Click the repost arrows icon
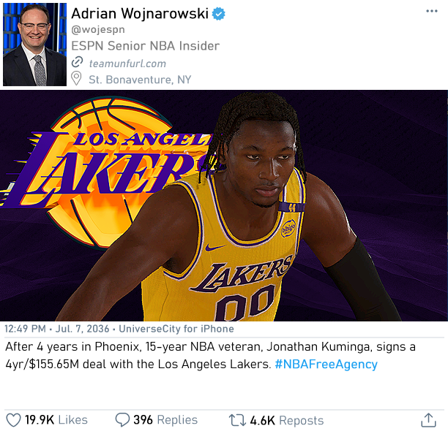 237,420
